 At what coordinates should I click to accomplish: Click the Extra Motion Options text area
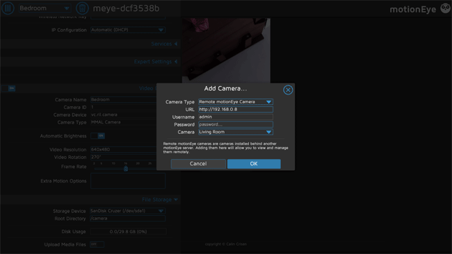(x=128, y=181)
